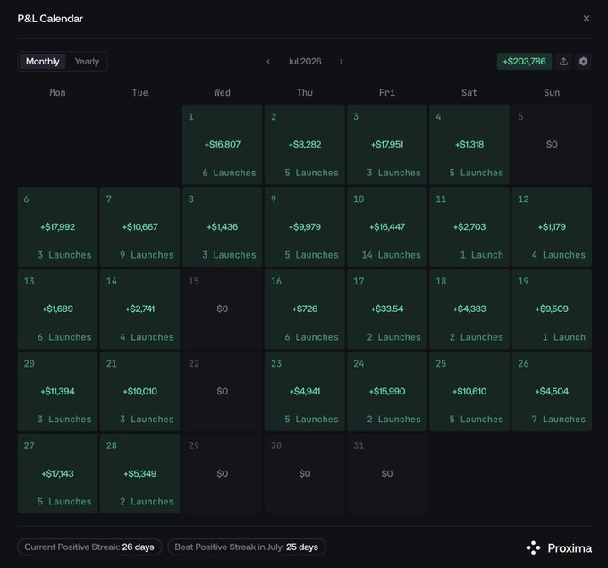The width and height of the screenshot is (608, 568).
Task: Select the July 30 cell with $0
Action: pos(305,474)
